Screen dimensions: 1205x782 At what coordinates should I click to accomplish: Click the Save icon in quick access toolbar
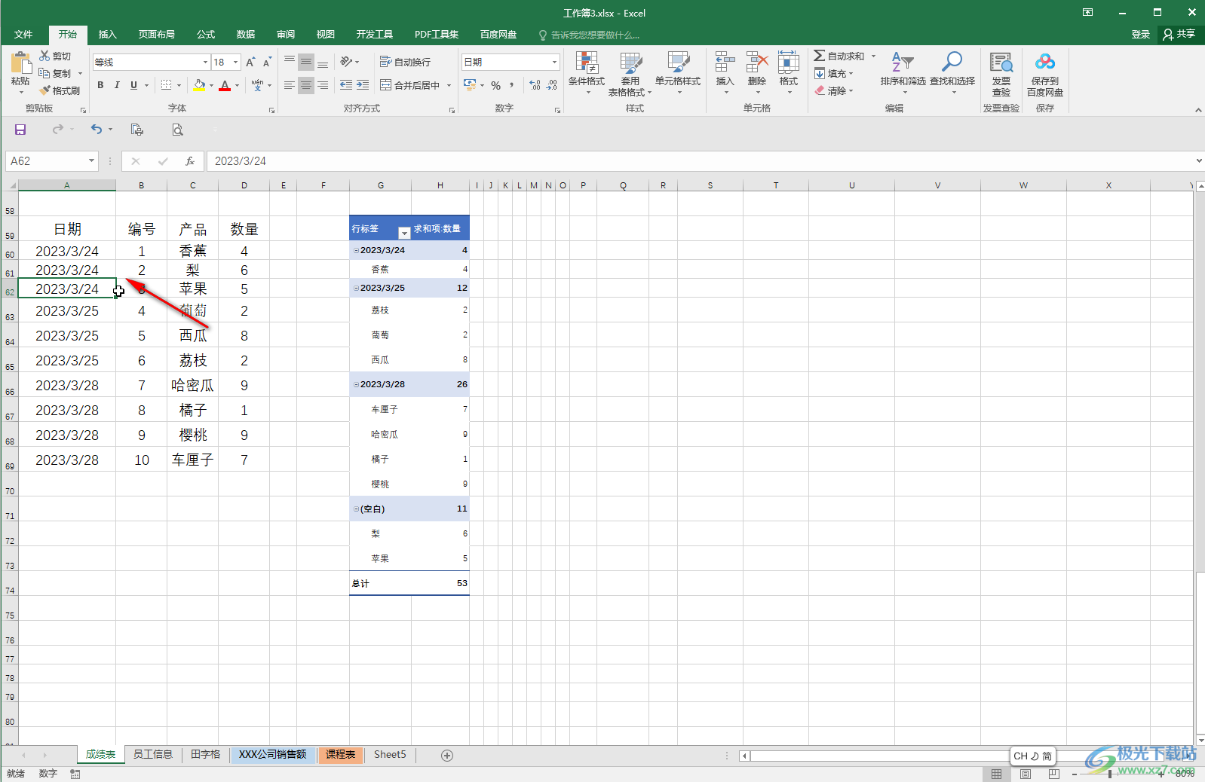(20, 130)
